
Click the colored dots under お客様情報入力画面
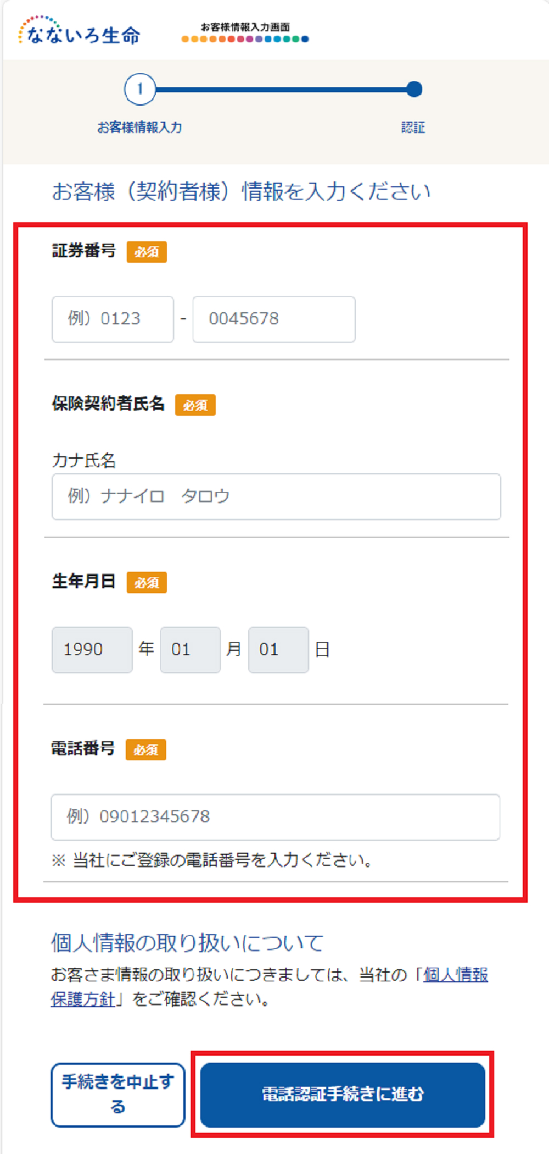pos(245,39)
